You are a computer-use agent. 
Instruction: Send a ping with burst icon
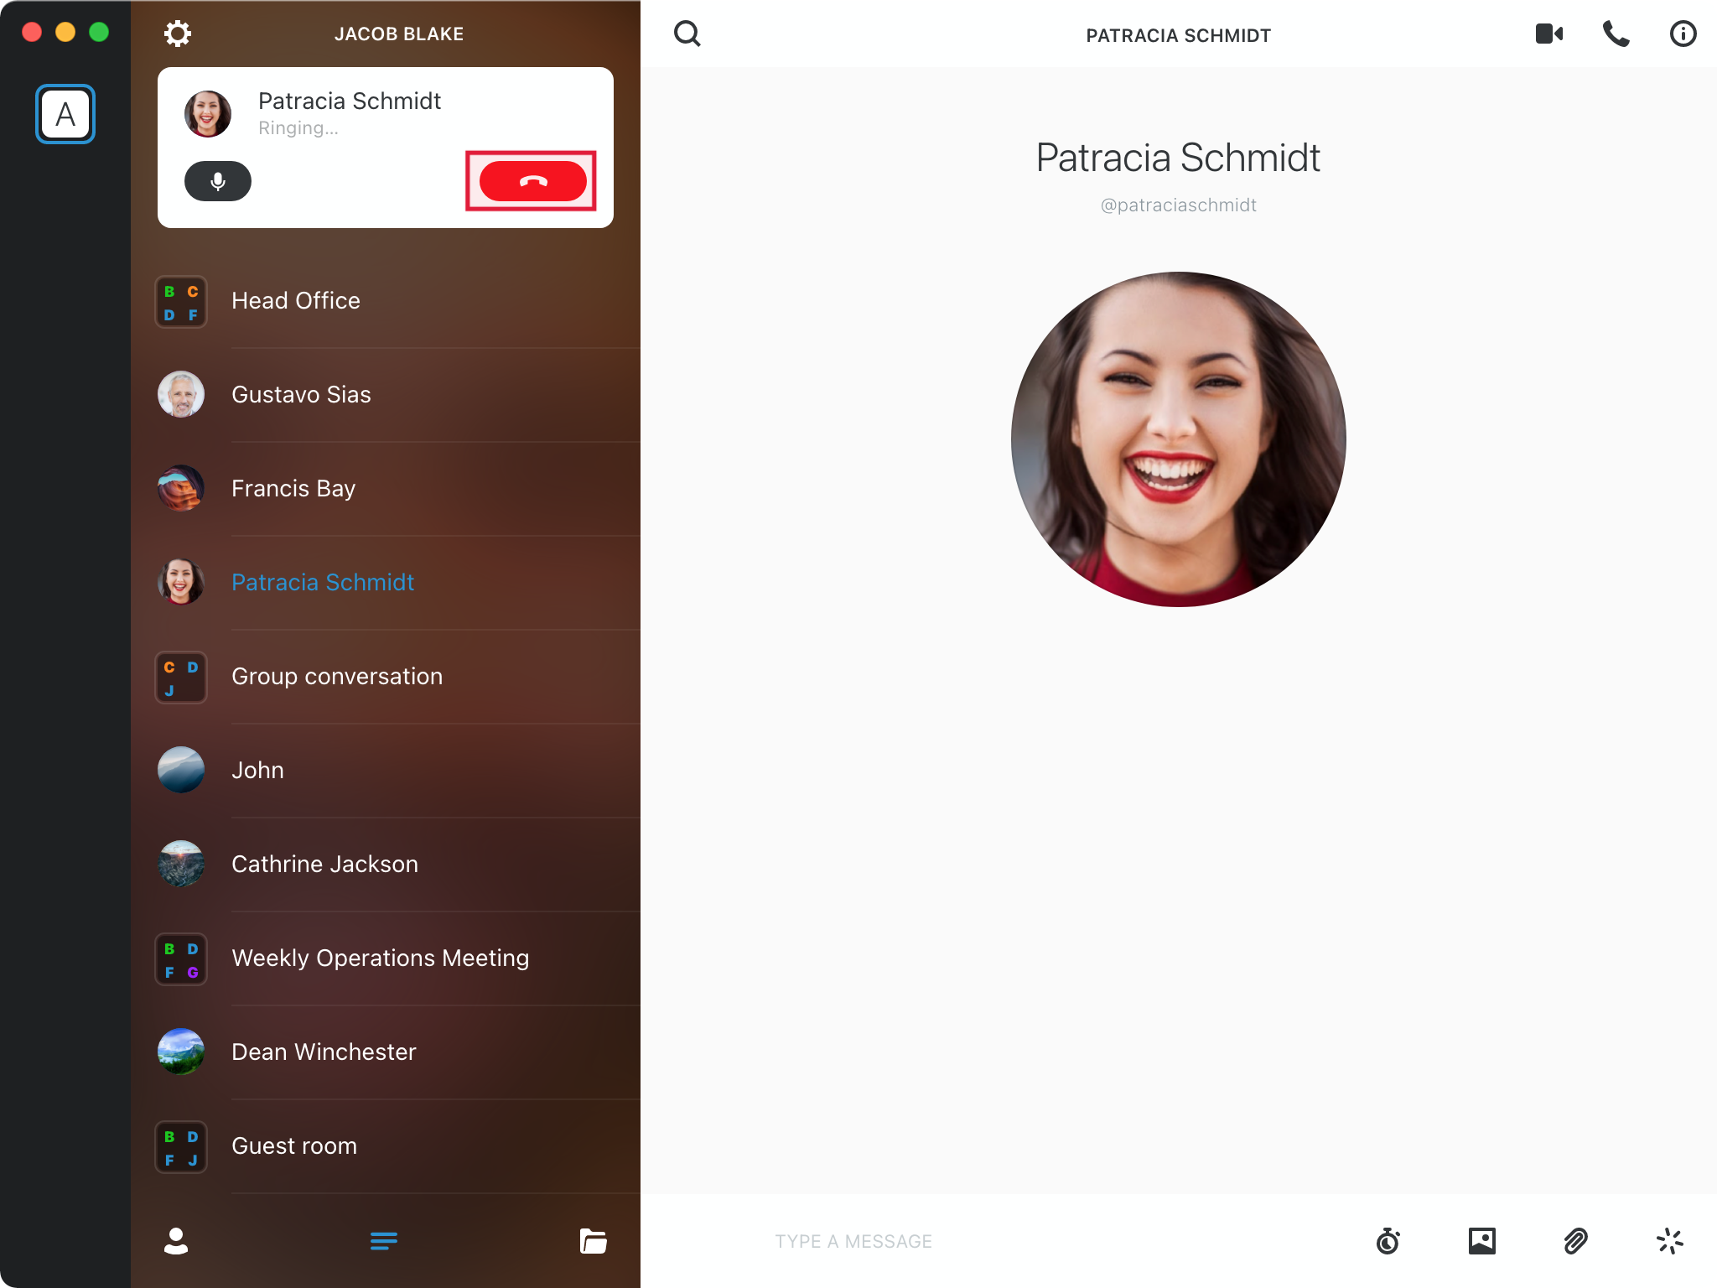(1670, 1241)
